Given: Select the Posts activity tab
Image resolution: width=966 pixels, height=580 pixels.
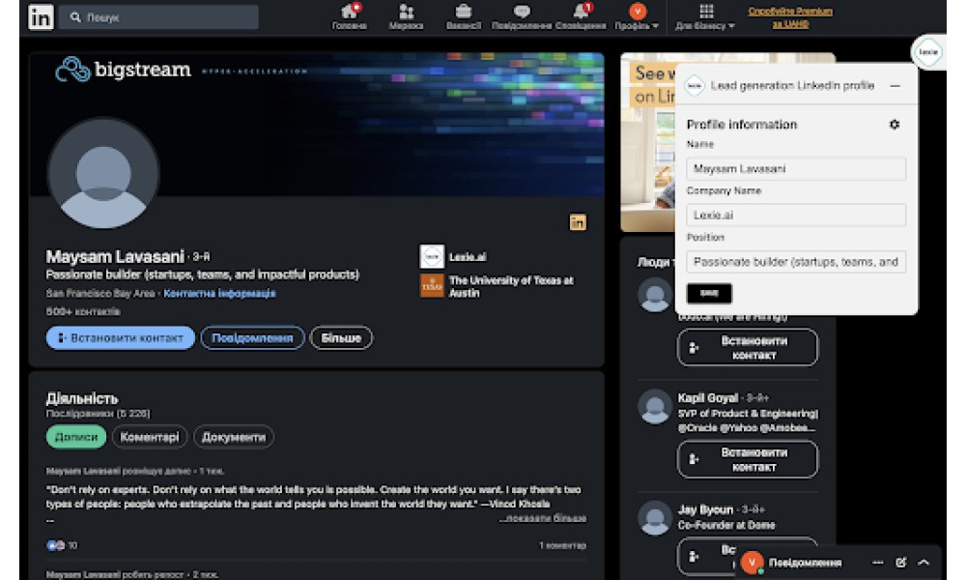Looking at the screenshot, I should tap(76, 437).
